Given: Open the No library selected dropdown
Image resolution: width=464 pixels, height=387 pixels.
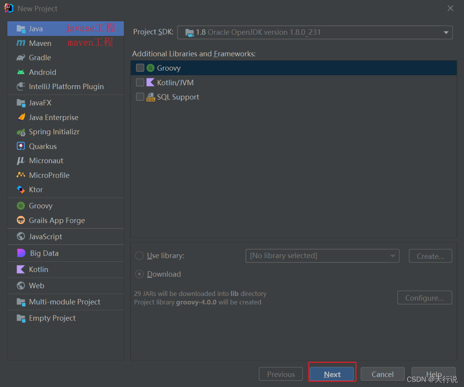Looking at the screenshot, I should click(322, 255).
